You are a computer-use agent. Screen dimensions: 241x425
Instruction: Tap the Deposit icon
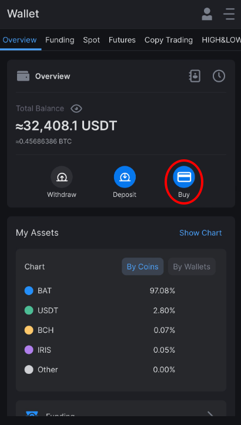click(x=125, y=177)
